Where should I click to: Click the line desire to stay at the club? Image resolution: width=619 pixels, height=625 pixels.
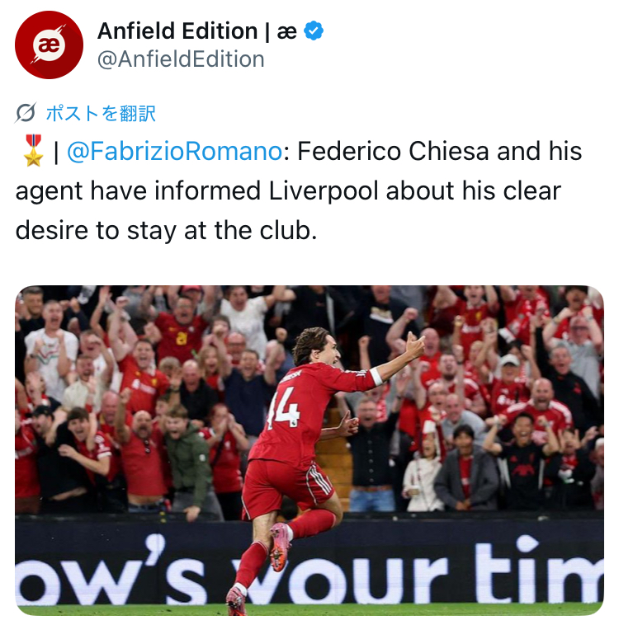click(167, 230)
